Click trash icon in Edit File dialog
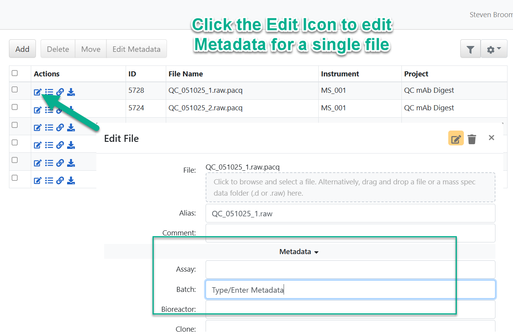The width and height of the screenshot is (513, 334). pos(472,139)
